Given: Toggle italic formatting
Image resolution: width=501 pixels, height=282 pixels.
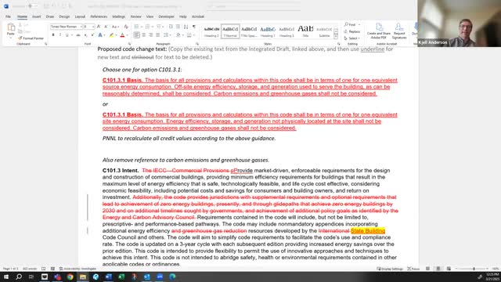Looking at the screenshot, I should coord(60,35).
